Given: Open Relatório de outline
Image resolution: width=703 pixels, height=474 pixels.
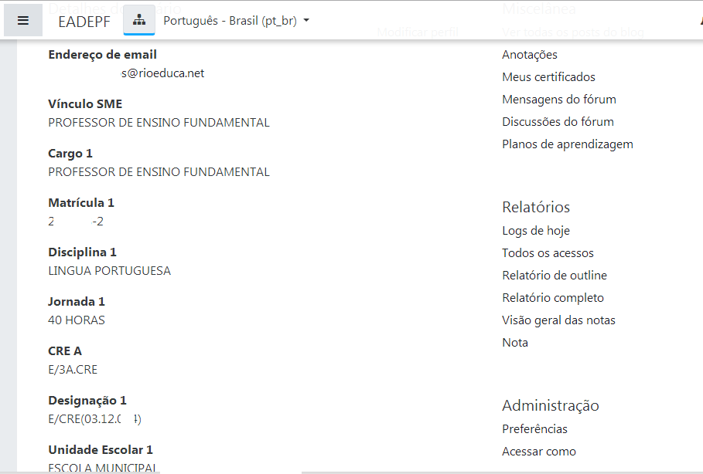Looking at the screenshot, I should pos(554,276).
